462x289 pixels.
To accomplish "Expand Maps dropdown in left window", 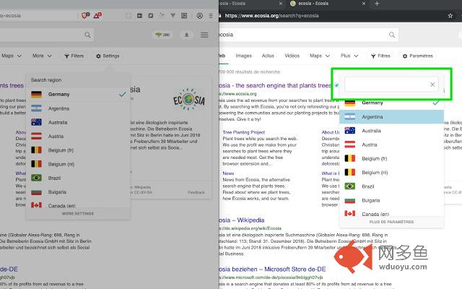I will click(x=12, y=56).
